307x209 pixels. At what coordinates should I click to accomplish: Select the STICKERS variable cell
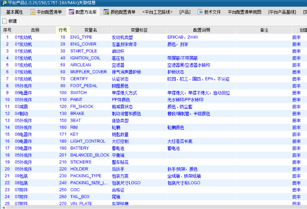click(91, 162)
